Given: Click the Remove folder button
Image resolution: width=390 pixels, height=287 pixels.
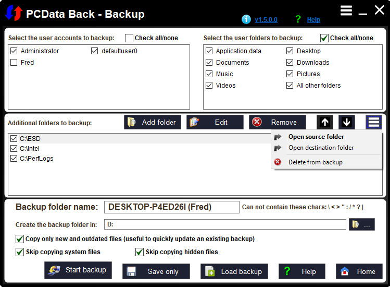Looking at the screenshot, I should coord(278,122).
